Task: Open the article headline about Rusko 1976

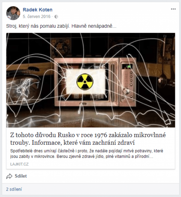Action: tap(88, 139)
